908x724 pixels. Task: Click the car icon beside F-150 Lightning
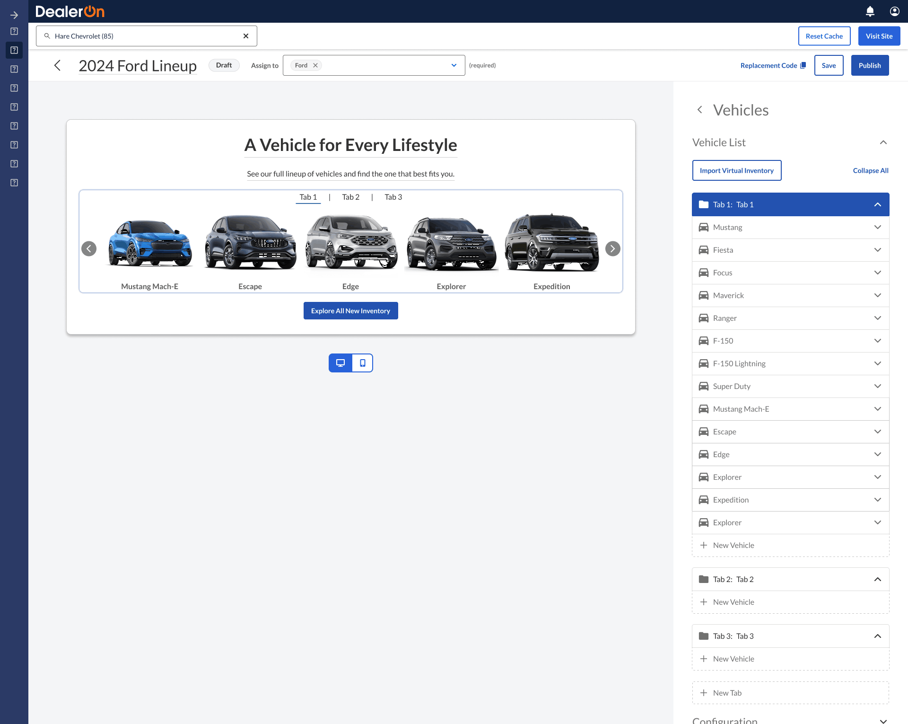coord(704,363)
